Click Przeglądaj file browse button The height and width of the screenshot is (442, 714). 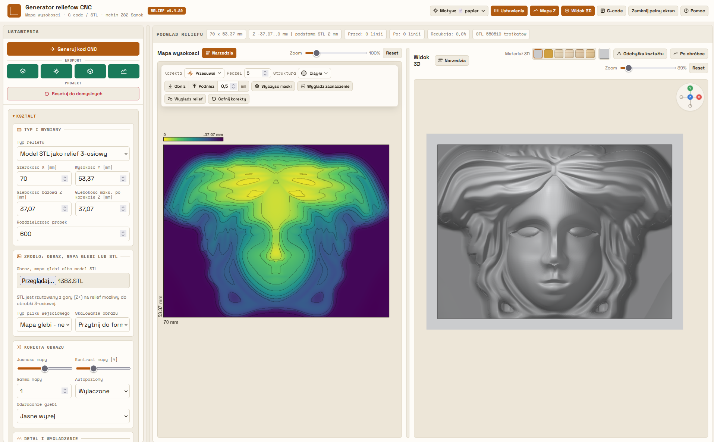38,281
